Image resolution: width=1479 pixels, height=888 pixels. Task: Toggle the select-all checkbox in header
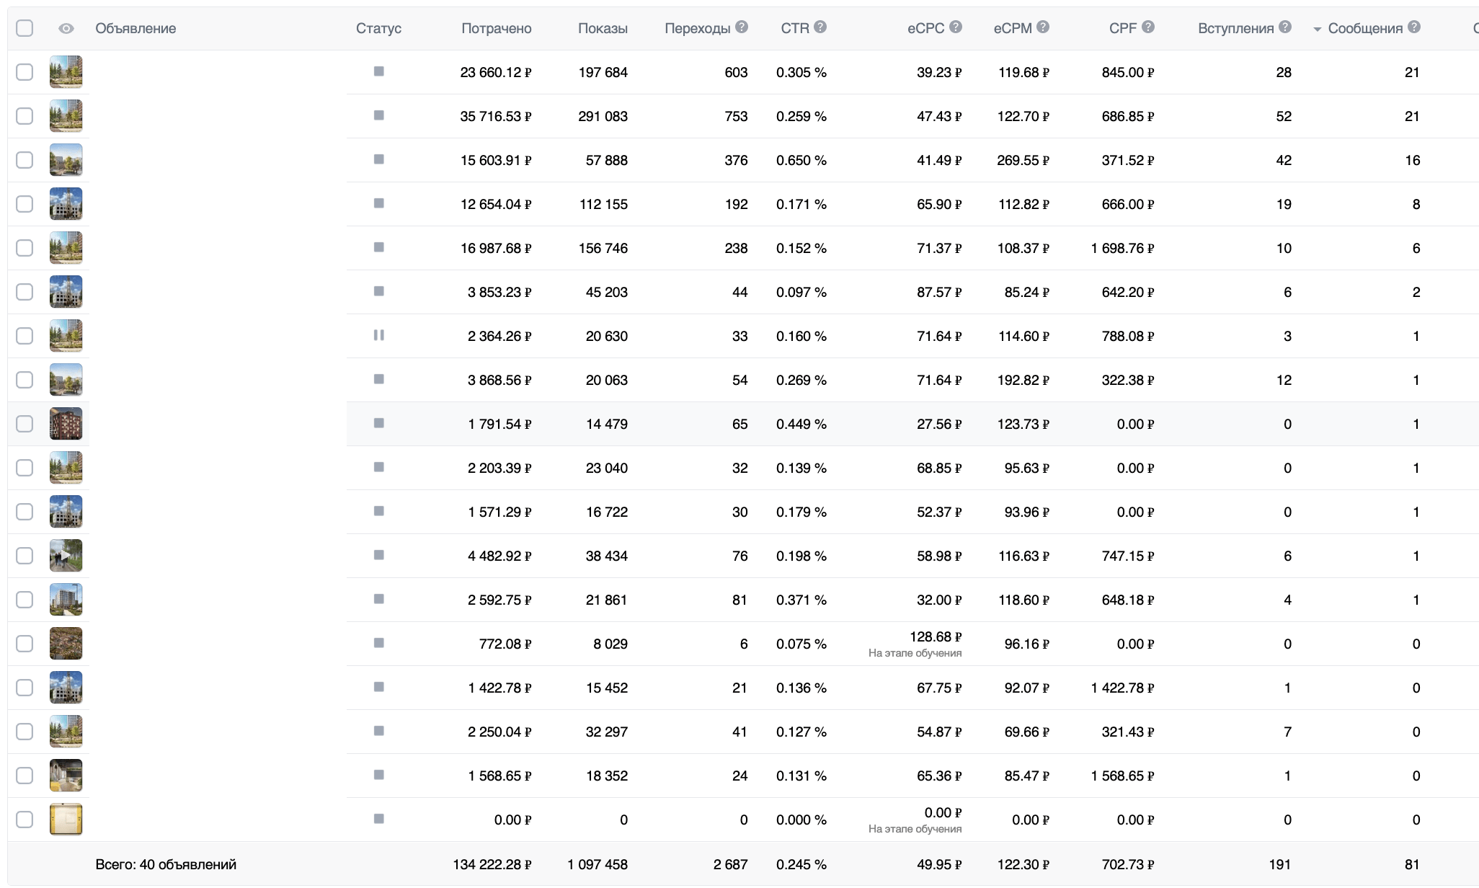click(25, 28)
